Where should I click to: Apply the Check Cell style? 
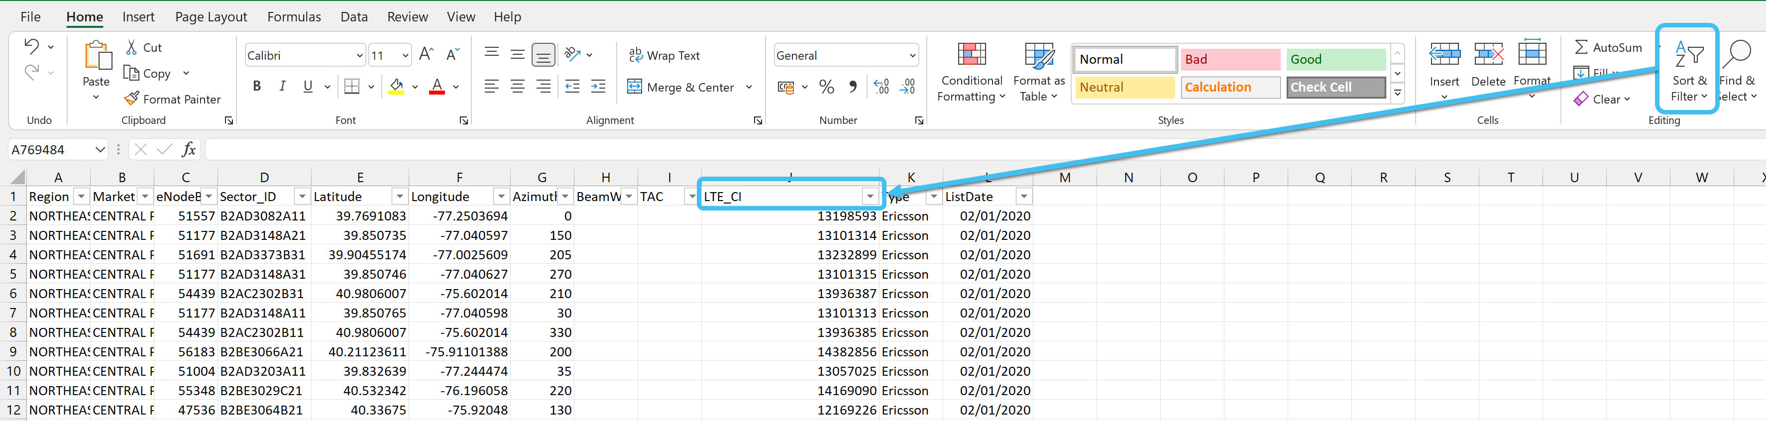[1335, 87]
